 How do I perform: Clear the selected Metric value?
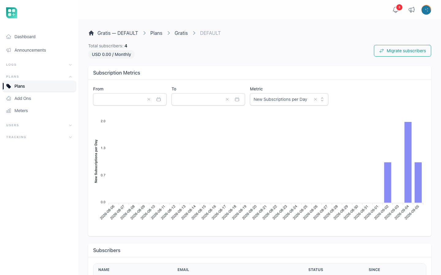point(315,99)
